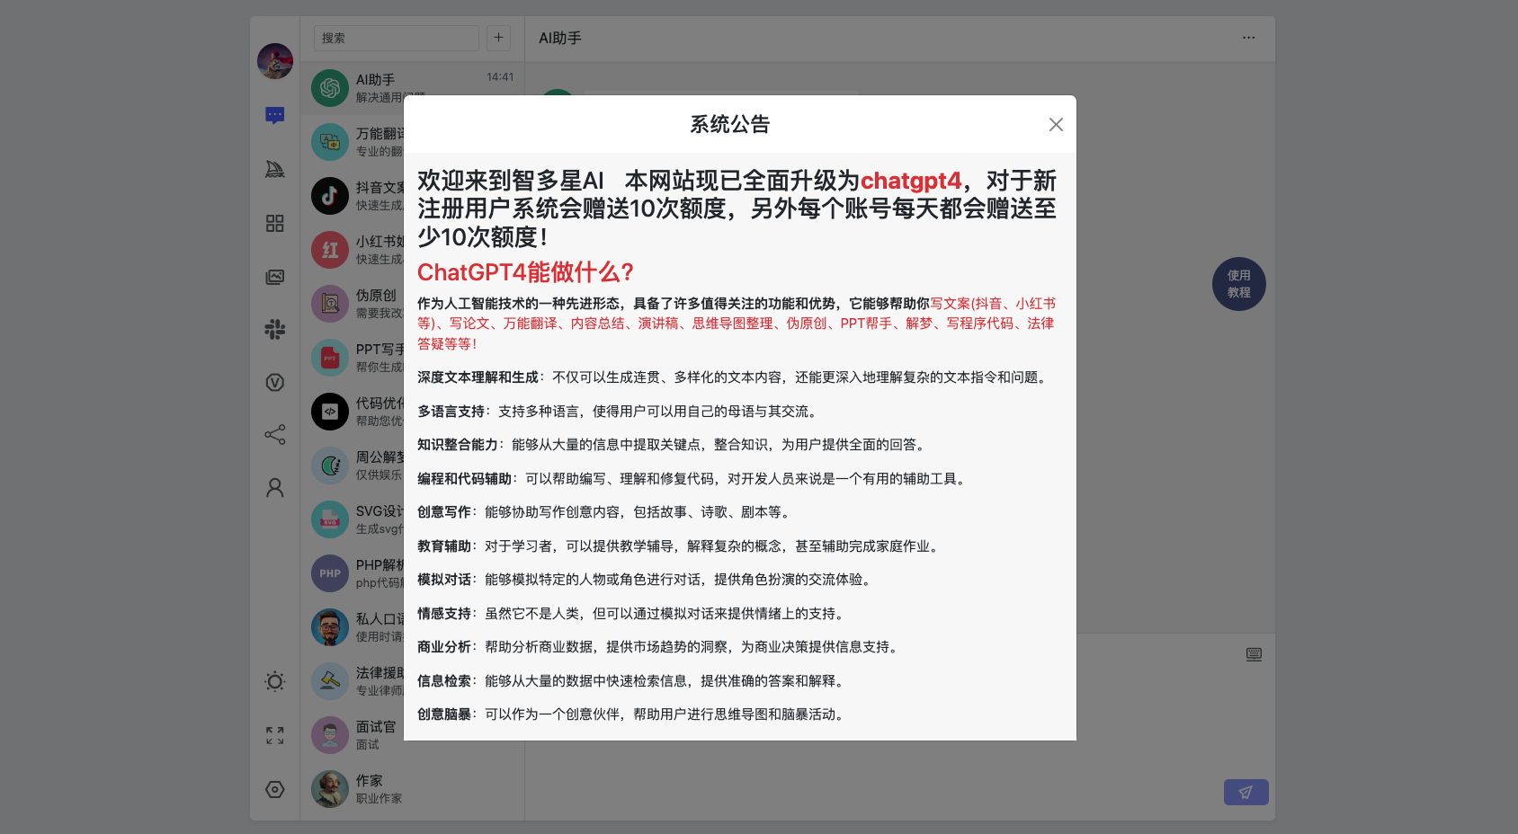Click the 法律援助 gavel icon
Image resolution: width=1518 pixels, height=834 pixels.
[330, 681]
